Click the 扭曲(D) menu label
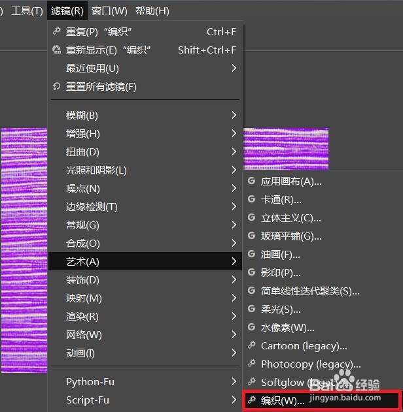403x412 pixels. (82, 152)
